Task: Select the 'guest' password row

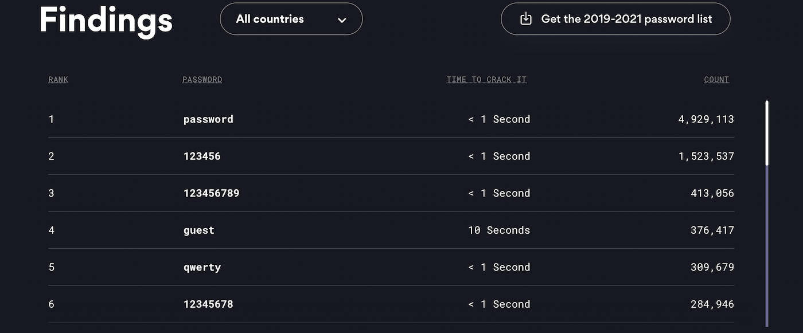Action: pos(199,230)
